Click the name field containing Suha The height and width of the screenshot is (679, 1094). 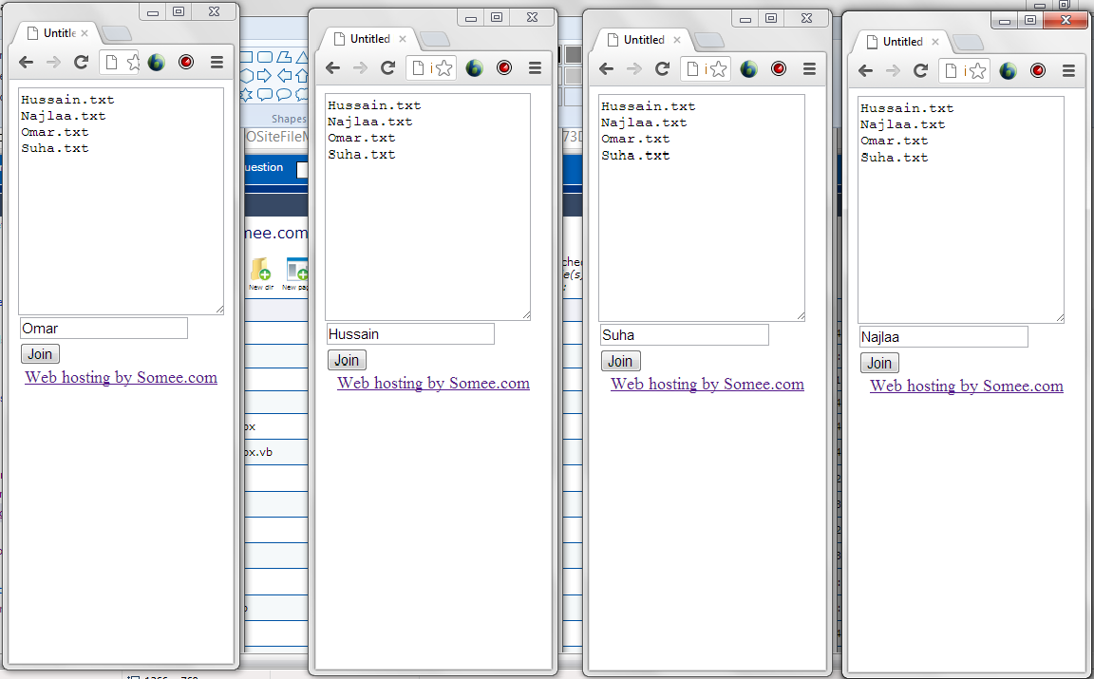pyautogui.click(x=684, y=335)
